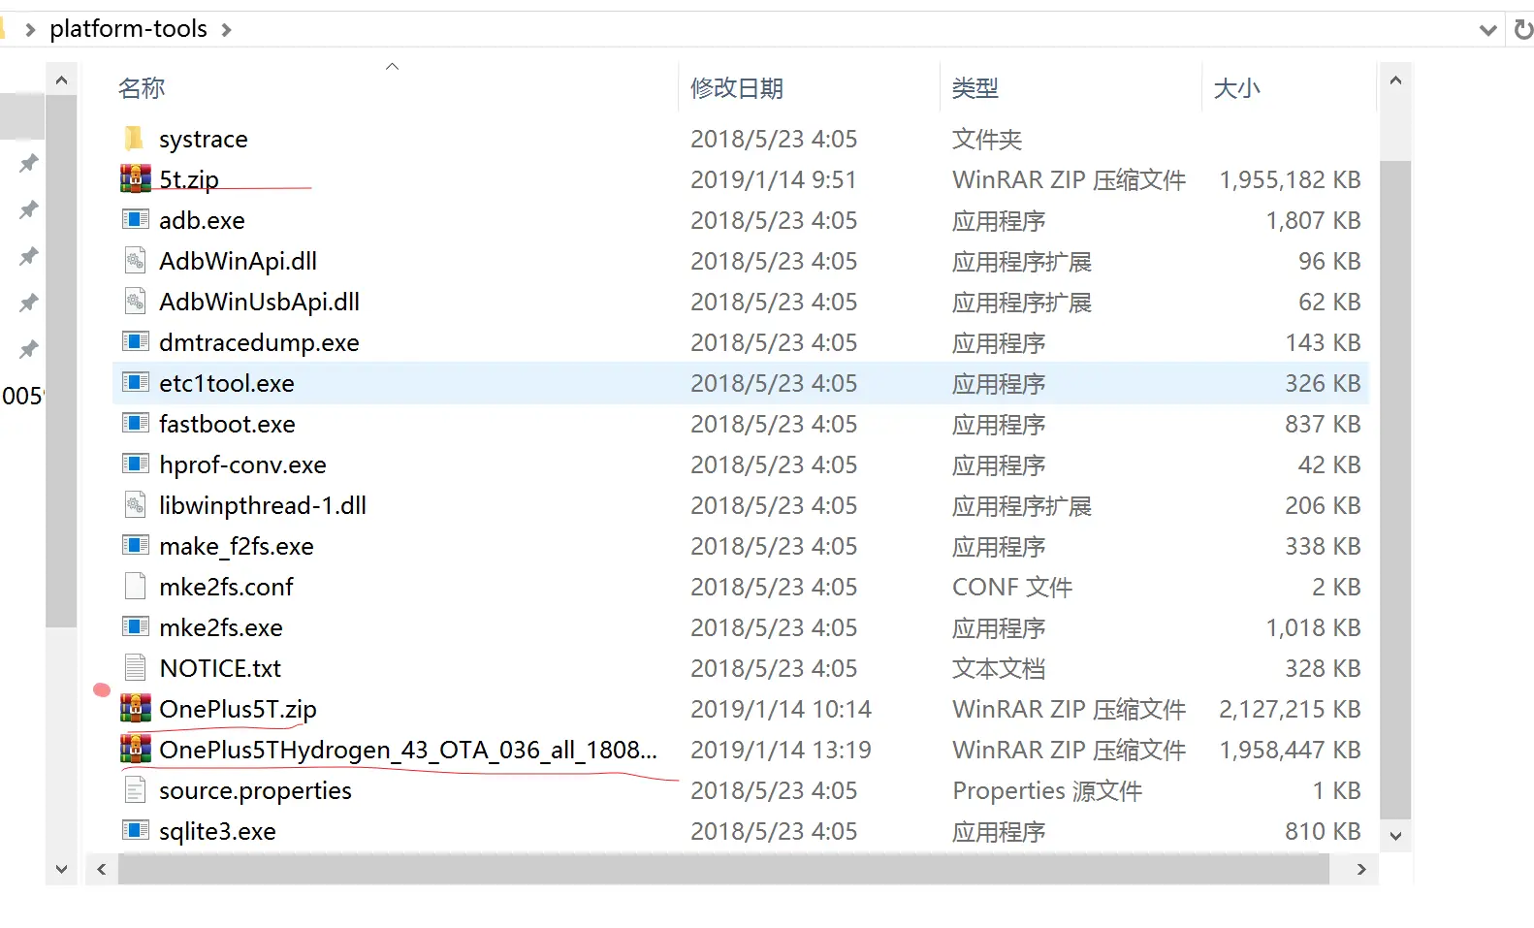
Task: Select the AdbWinUsbApi.dll file icon
Action: pyautogui.click(x=135, y=302)
